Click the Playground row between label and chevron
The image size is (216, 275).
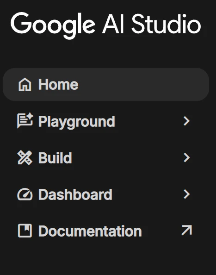pos(149,121)
